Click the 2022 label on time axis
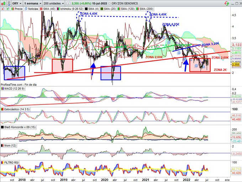 click(x=186, y=180)
